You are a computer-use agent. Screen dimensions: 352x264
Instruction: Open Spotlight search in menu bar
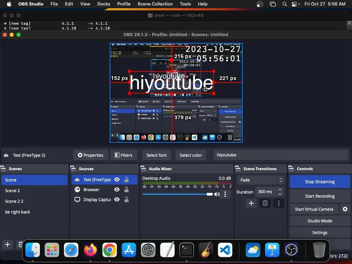pyautogui.click(x=284, y=4)
